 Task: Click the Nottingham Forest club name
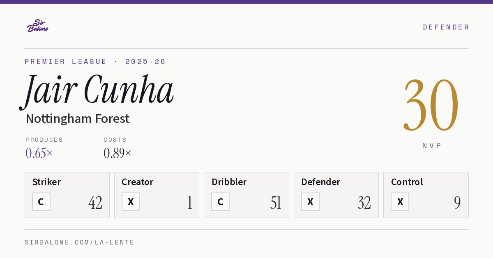click(78, 119)
